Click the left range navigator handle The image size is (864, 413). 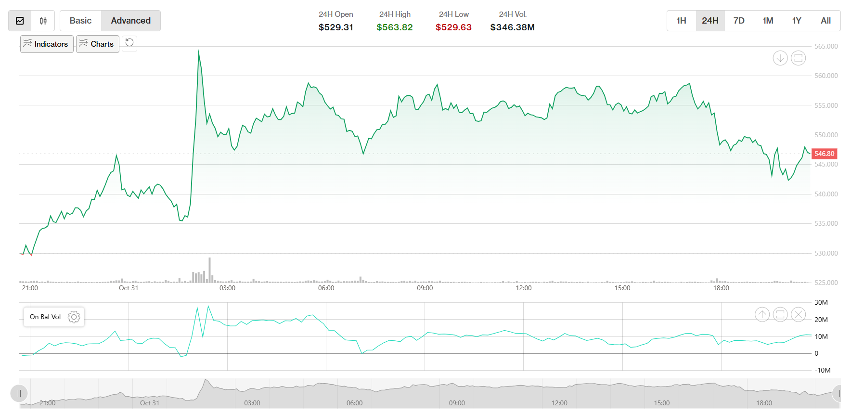(x=19, y=393)
